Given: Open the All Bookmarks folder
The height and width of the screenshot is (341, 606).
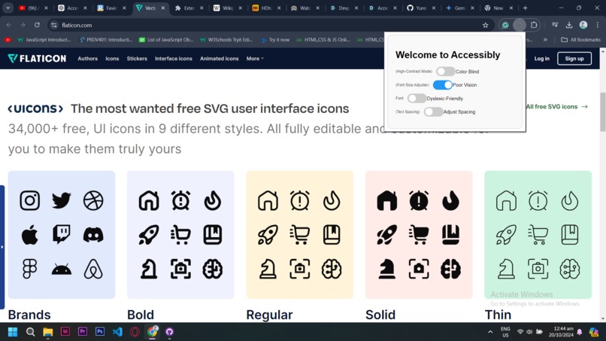Looking at the screenshot, I should pyautogui.click(x=580, y=39).
